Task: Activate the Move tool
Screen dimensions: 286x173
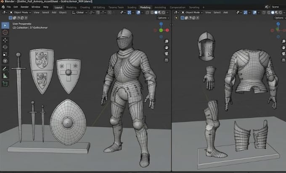Action: coord(5,40)
